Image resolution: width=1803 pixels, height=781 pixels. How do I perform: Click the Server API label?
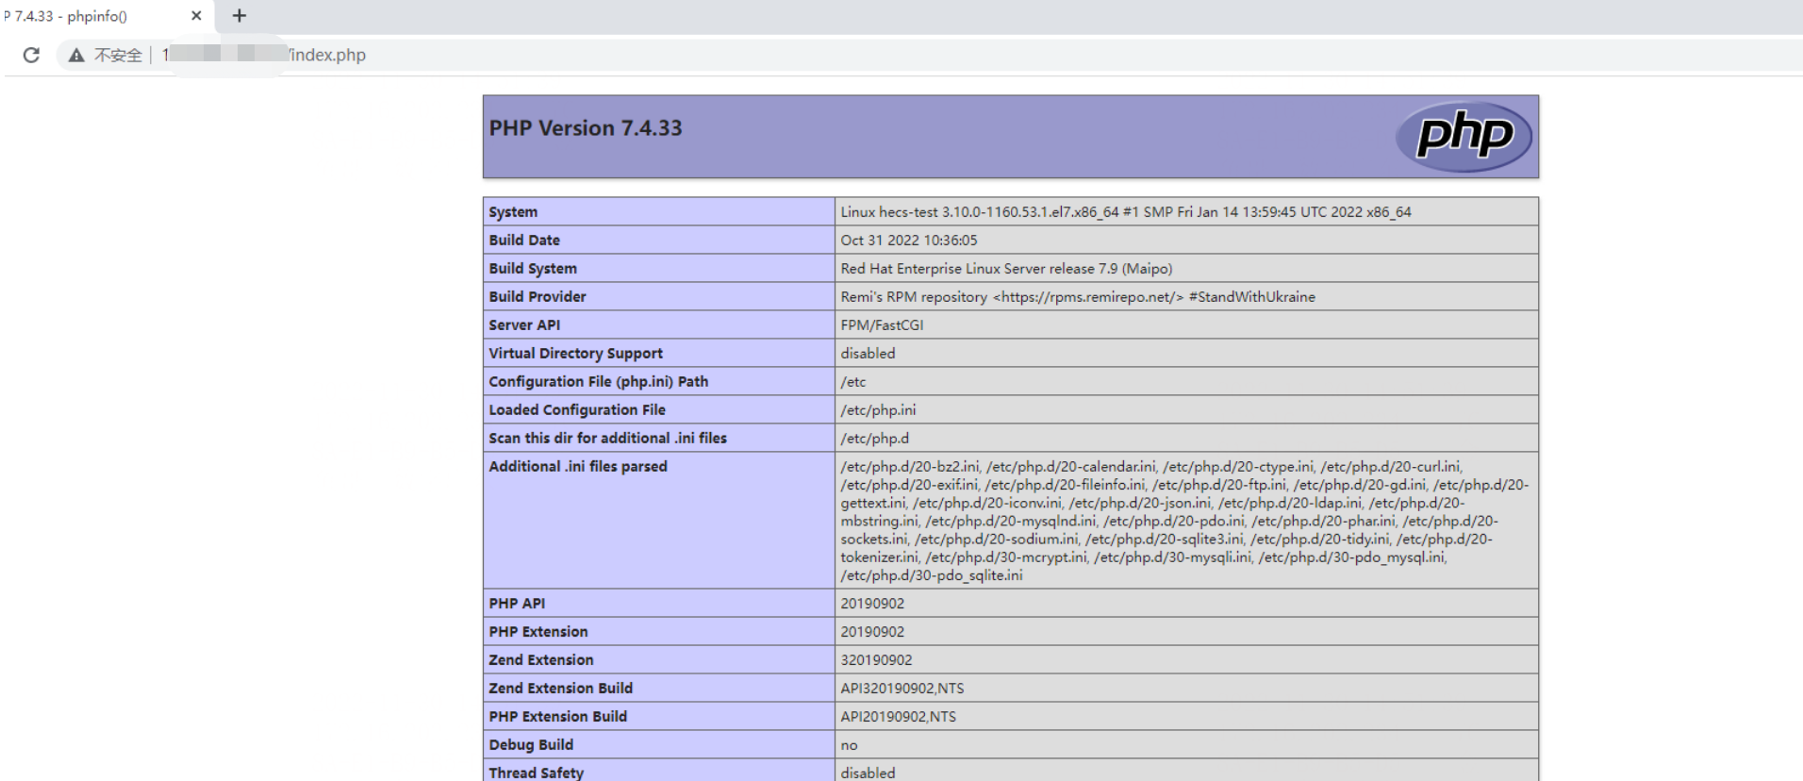point(524,325)
